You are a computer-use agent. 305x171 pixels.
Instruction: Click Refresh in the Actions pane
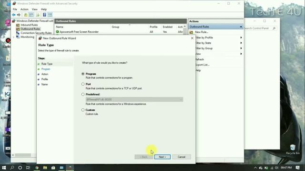(x=200, y=59)
